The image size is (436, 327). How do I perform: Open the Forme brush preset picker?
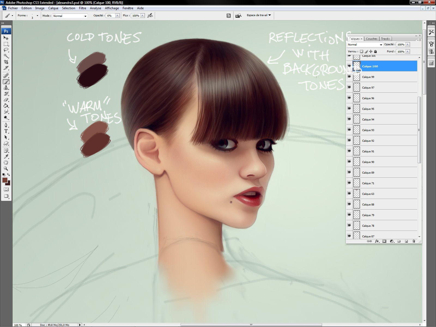[x=37, y=16]
